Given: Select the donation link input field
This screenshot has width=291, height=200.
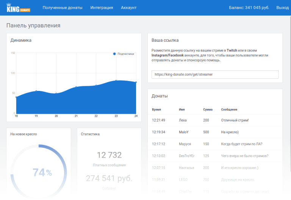Looking at the screenshot, I should [x=215, y=75].
